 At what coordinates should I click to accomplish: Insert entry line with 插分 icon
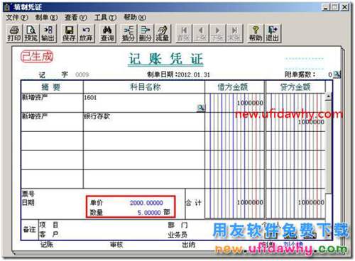tap(129, 33)
